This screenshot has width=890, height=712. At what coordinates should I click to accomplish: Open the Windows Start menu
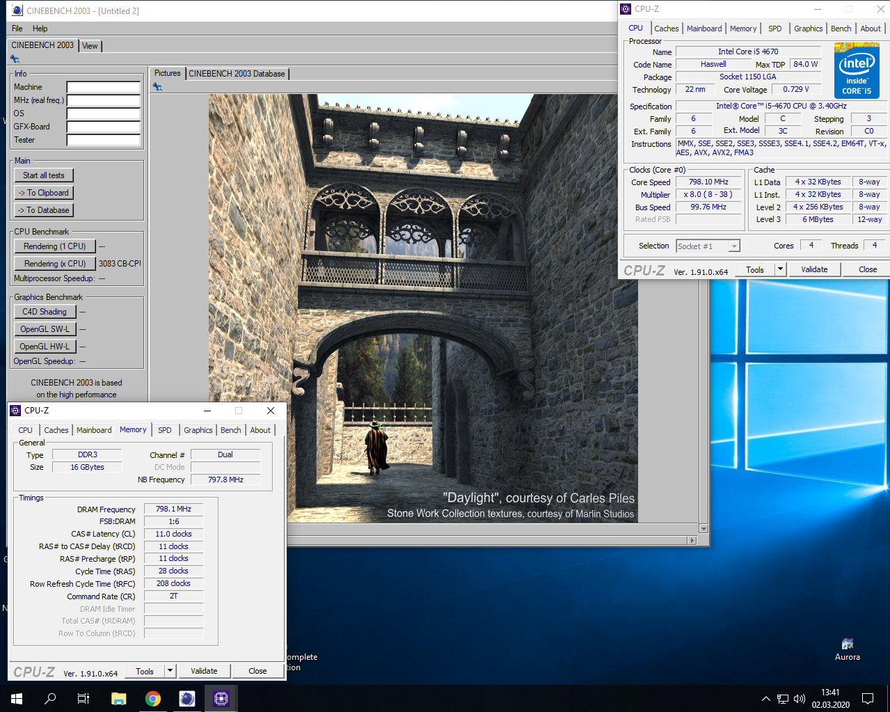coord(17,698)
